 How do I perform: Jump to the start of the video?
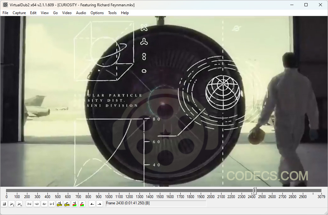[29, 204]
